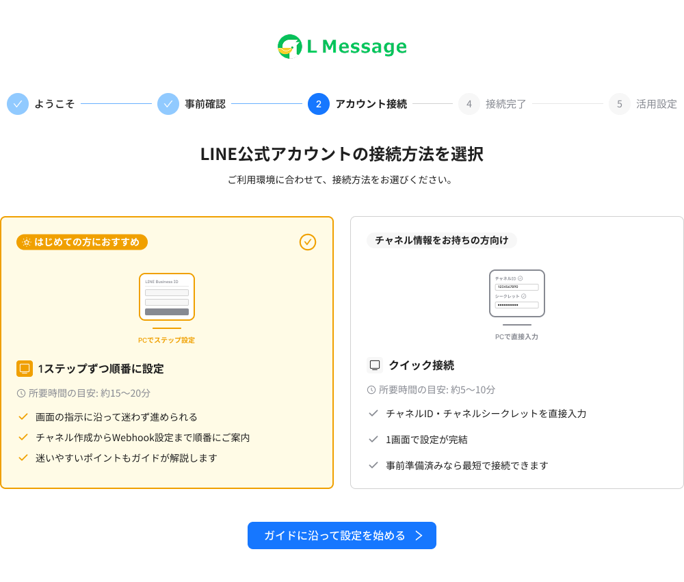Select the 事前確認 step label
The height and width of the screenshot is (582, 684).
[205, 104]
